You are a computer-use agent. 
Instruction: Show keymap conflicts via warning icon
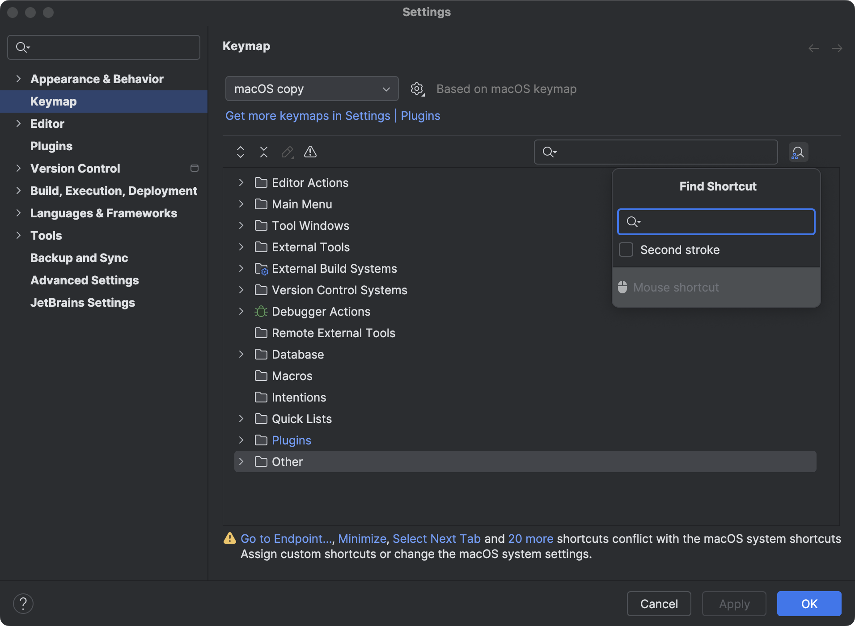pos(310,152)
